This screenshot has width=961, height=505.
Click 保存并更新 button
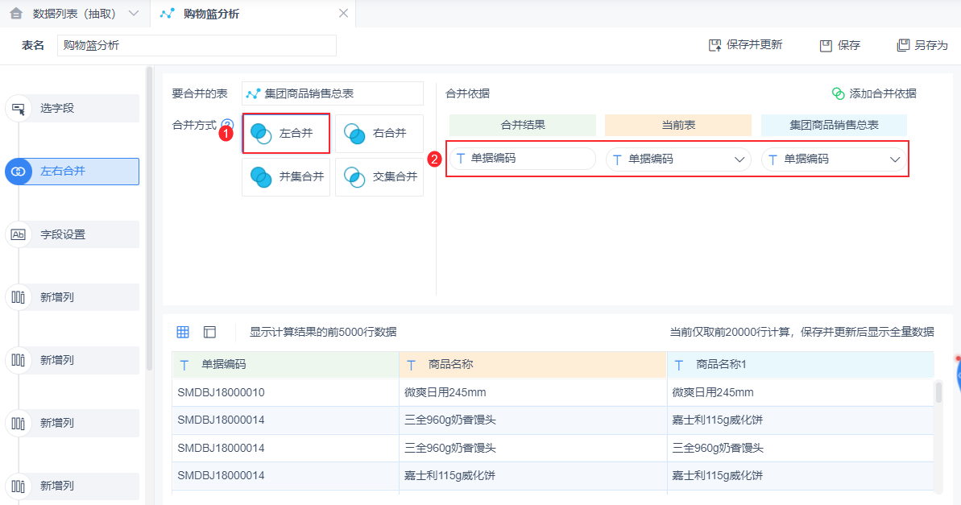point(745,45)
